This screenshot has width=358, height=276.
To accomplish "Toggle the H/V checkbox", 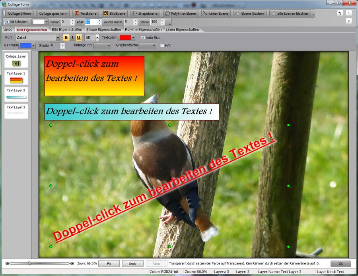I will click(x=162, y=45).
